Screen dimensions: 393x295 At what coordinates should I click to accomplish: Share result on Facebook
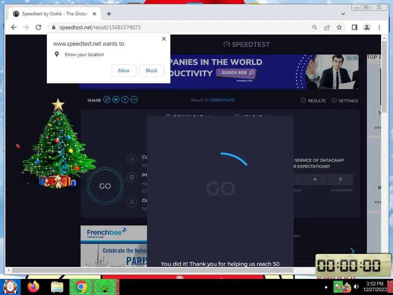click(x=125, y=99)
